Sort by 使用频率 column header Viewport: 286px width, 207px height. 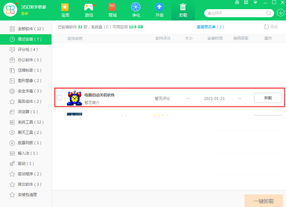point(241,38)
